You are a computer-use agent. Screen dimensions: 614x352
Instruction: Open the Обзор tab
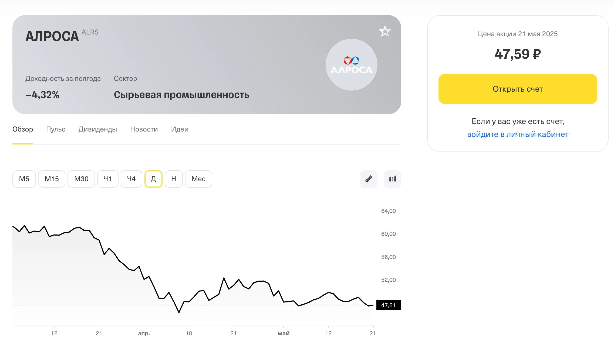click(x=23, y=129)
